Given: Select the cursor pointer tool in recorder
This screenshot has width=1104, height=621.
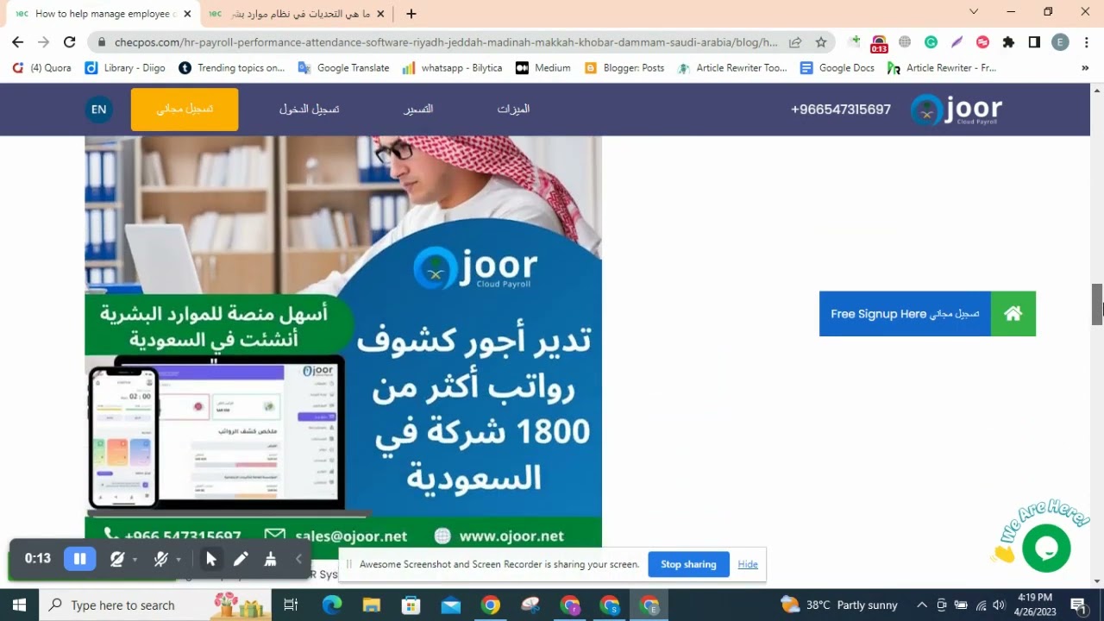Looking at the screenshot, I should tap(210, 559).
